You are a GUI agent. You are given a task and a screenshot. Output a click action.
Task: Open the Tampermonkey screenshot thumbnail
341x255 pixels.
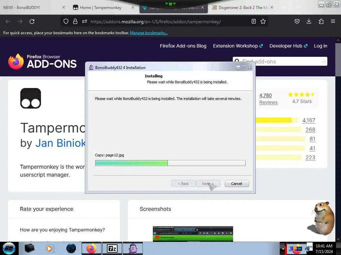(x=193, y=234)
